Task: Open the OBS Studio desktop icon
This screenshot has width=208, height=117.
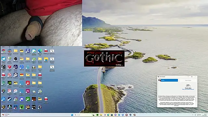Action: tap(16, 59)
